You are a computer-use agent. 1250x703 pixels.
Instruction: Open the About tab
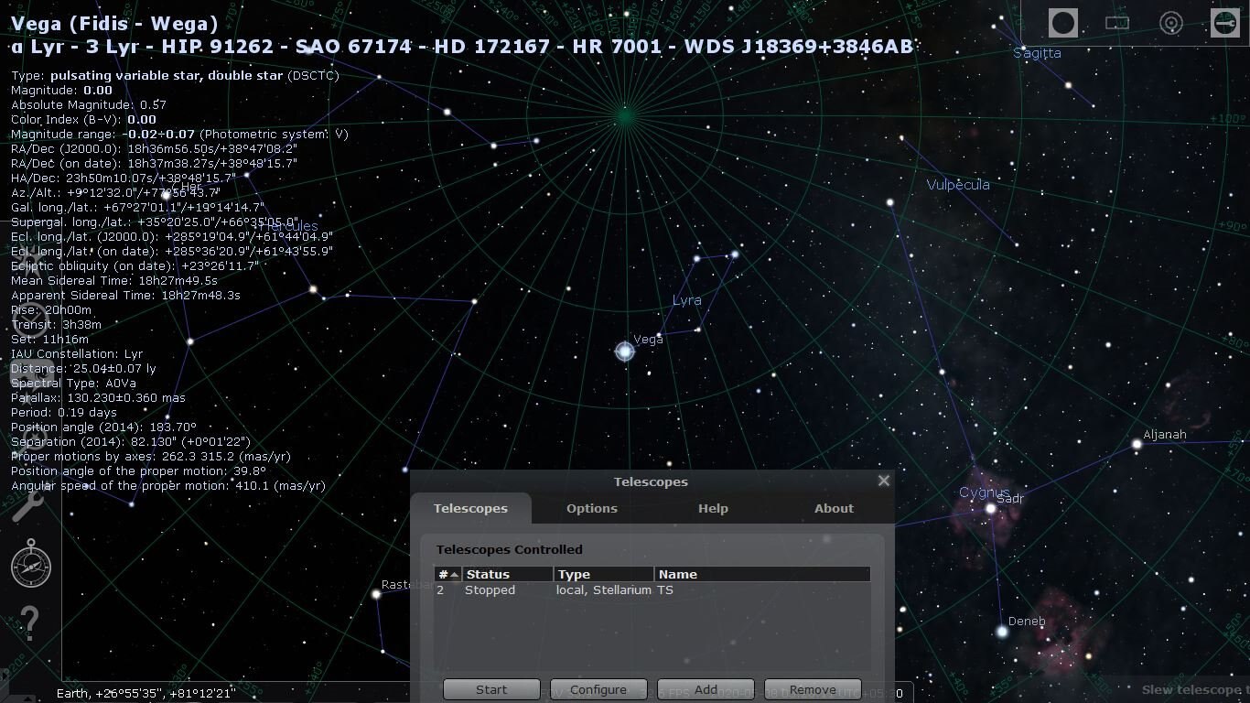(834, 508)
